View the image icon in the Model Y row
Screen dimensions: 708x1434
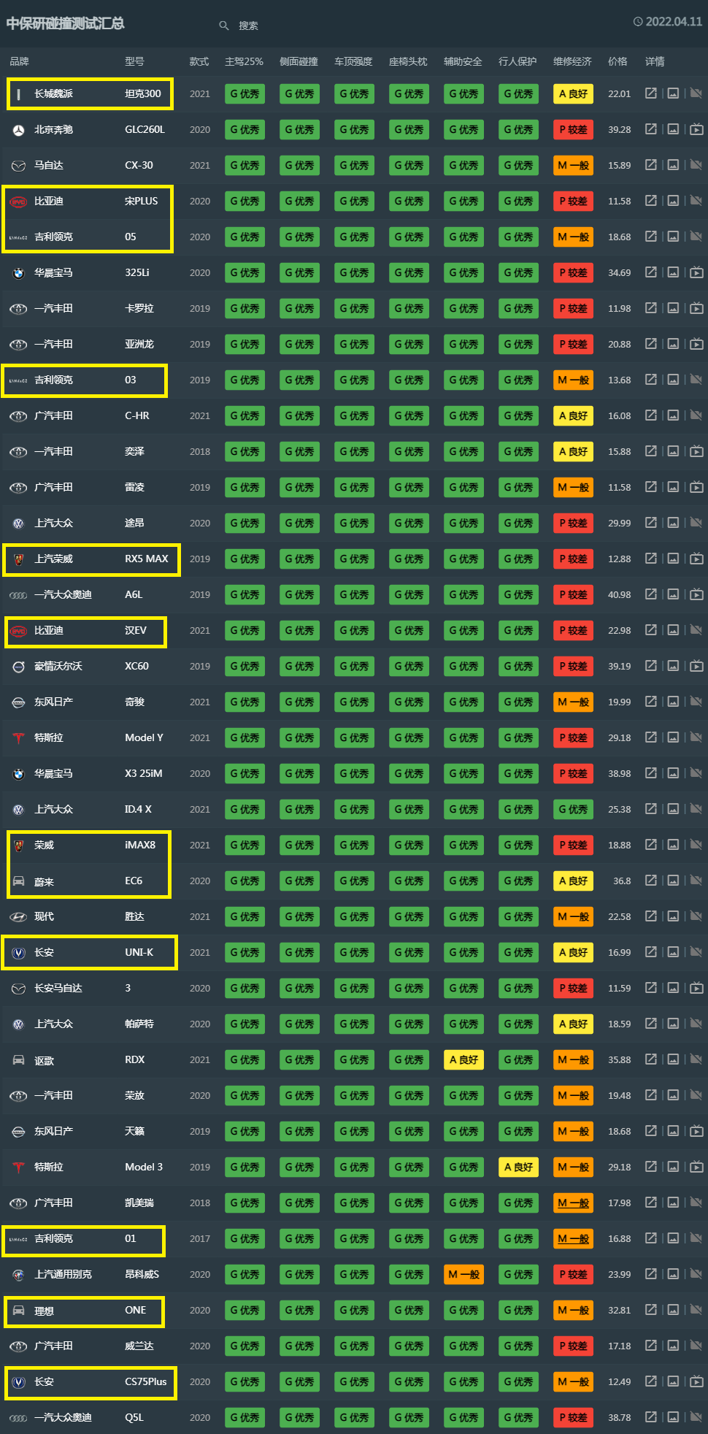coord(673,737)
